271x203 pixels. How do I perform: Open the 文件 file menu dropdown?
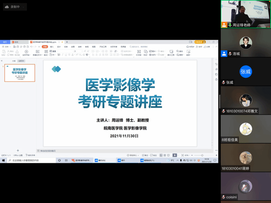coord(8,47)
